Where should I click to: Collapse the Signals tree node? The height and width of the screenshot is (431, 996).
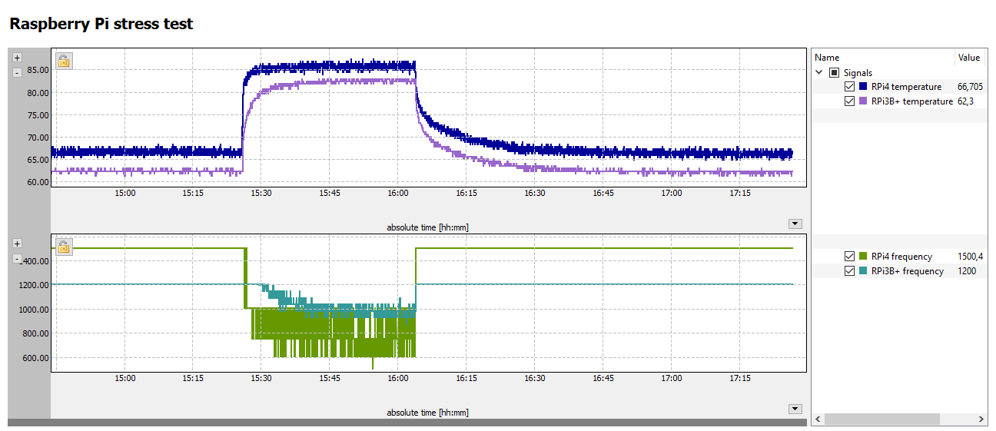819,72
